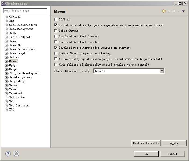Expand the Run/Debug tree node

pyautogui.click(x=6, y=81)
